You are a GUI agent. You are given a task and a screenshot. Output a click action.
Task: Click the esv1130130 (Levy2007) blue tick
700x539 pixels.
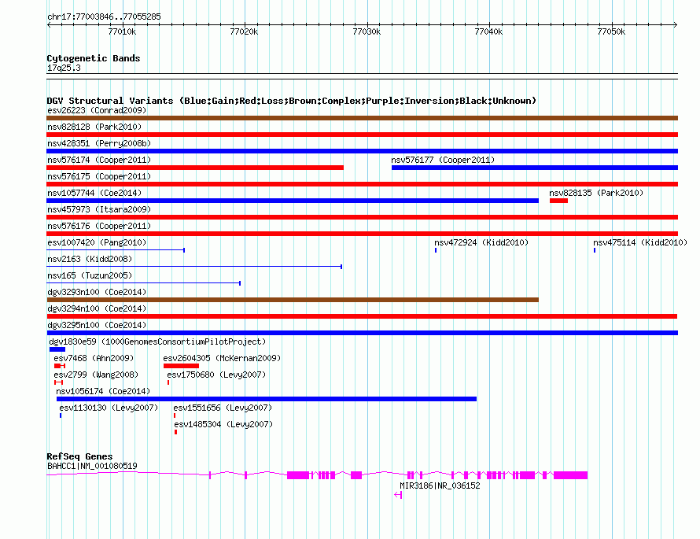(61, 415)
